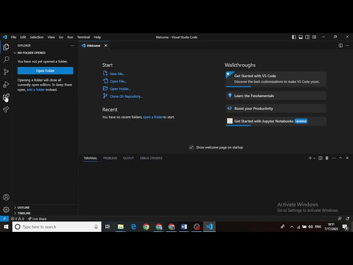The height and width of the screenshot is (265, 353).
Task: Open notifications bell in status bar
Action: coord(347,219)
